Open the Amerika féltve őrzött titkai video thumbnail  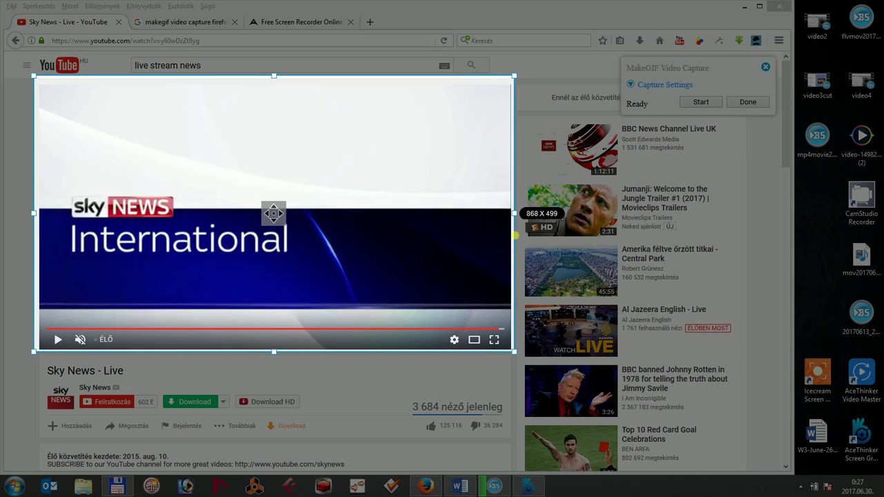coord(571,271)
